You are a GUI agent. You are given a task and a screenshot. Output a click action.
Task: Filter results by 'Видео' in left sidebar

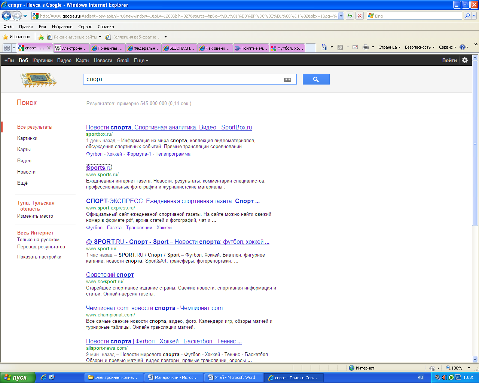point(24,160)
